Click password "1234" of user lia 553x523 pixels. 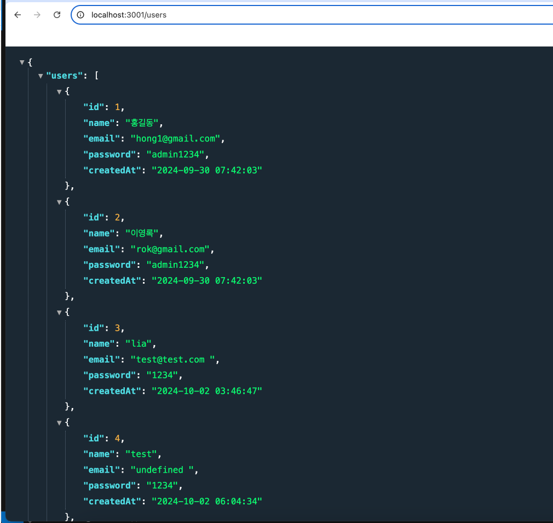coord(162,375)
